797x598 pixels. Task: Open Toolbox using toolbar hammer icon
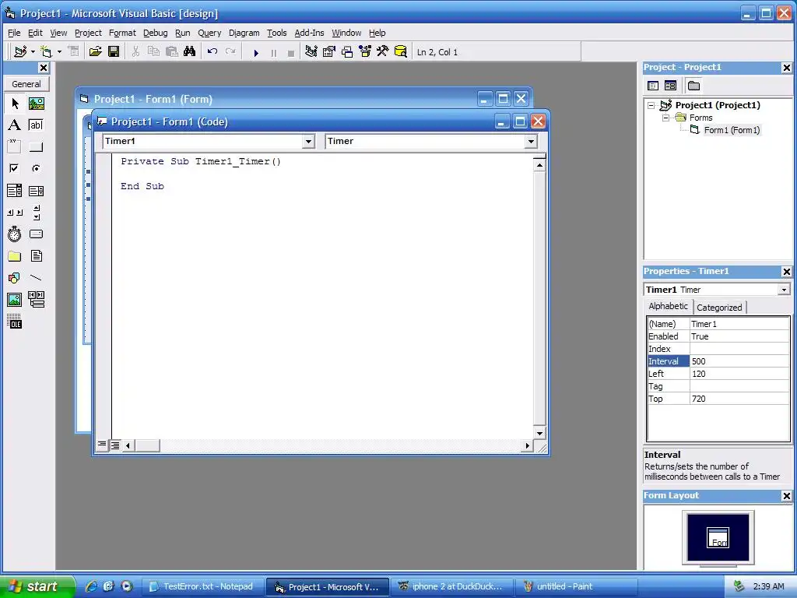[x=383, y=52]
